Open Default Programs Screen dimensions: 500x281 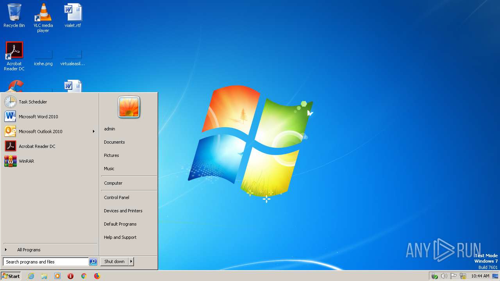[x=120, y=224]
